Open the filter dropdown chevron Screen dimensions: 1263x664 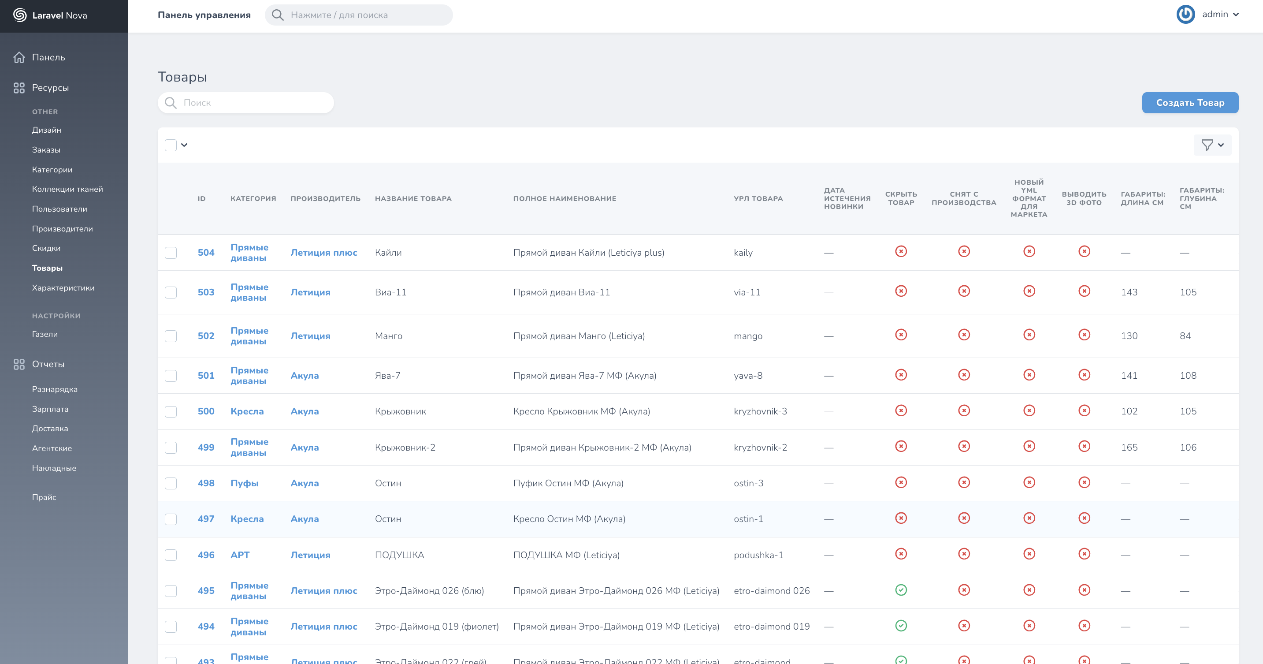(1221, 145)
